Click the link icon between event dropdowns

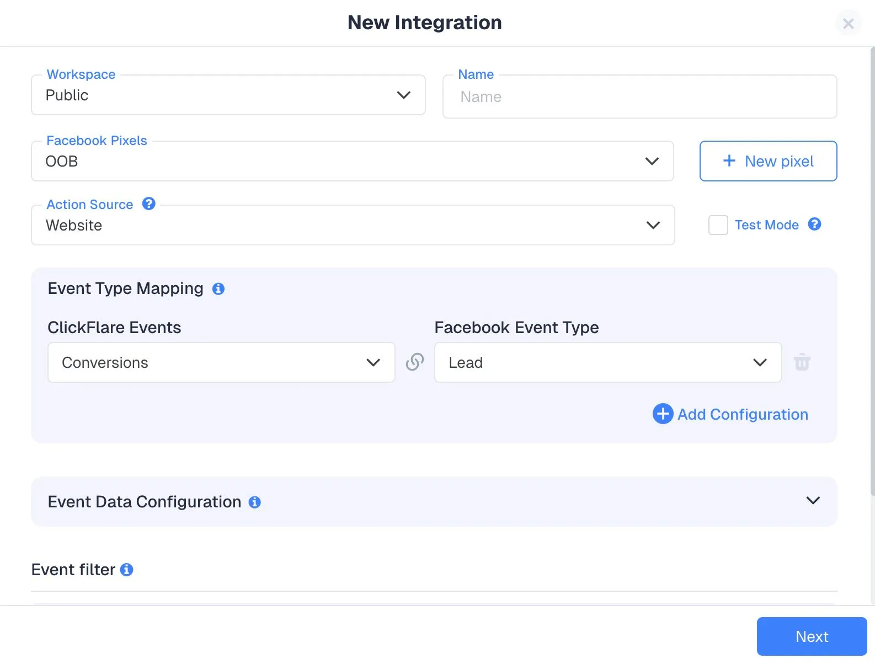tap(415, 362)
